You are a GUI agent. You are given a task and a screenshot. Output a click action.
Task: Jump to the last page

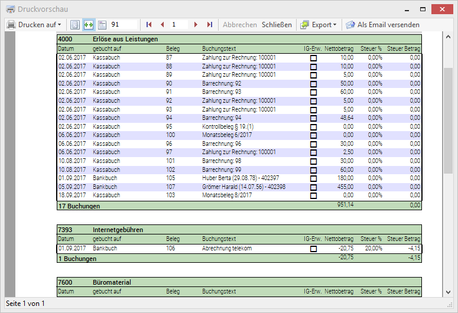tap(209, 25)
